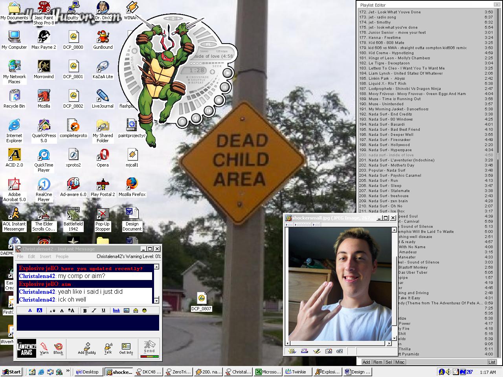Pause playback in Winamp player
503x377 pixels.
pyautogui.click(x=224, y=87)
